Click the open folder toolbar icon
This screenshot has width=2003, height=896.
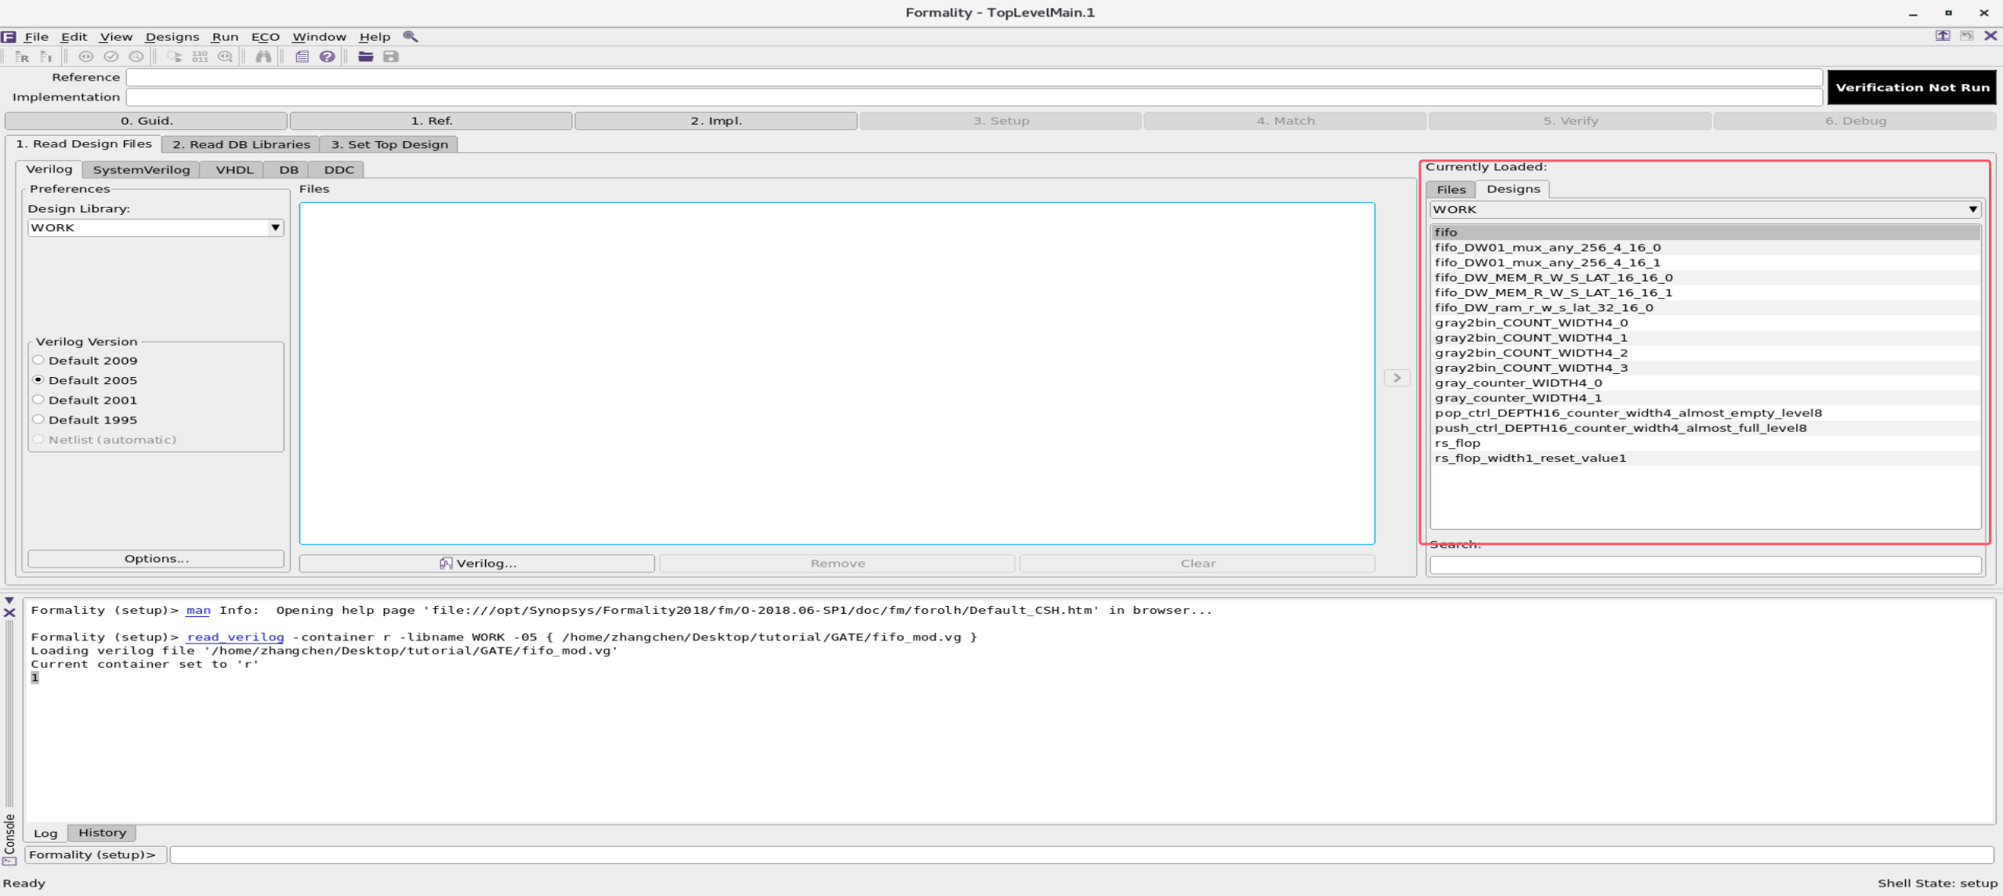coord(365,56)
